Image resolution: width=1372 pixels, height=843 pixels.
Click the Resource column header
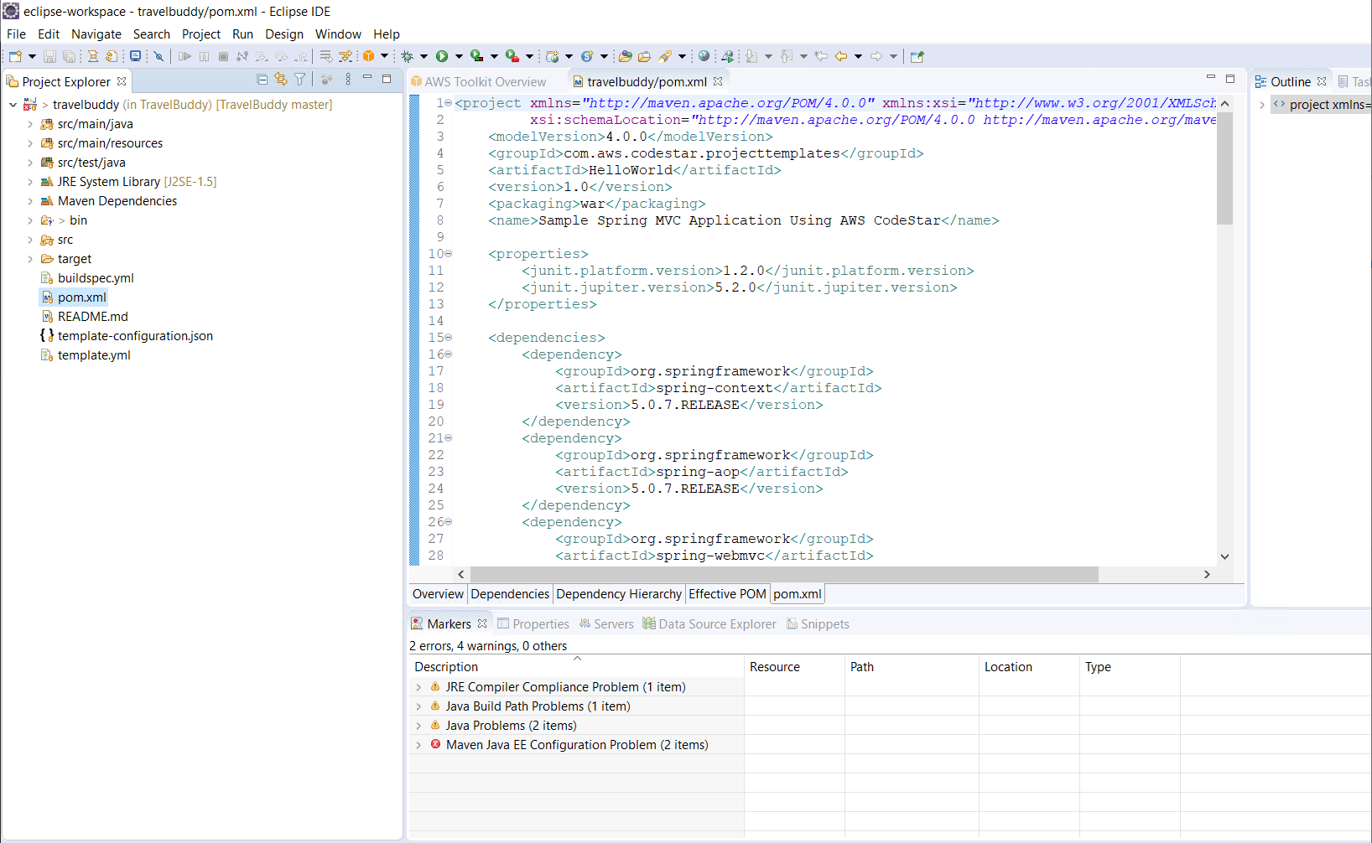[794, 667]
